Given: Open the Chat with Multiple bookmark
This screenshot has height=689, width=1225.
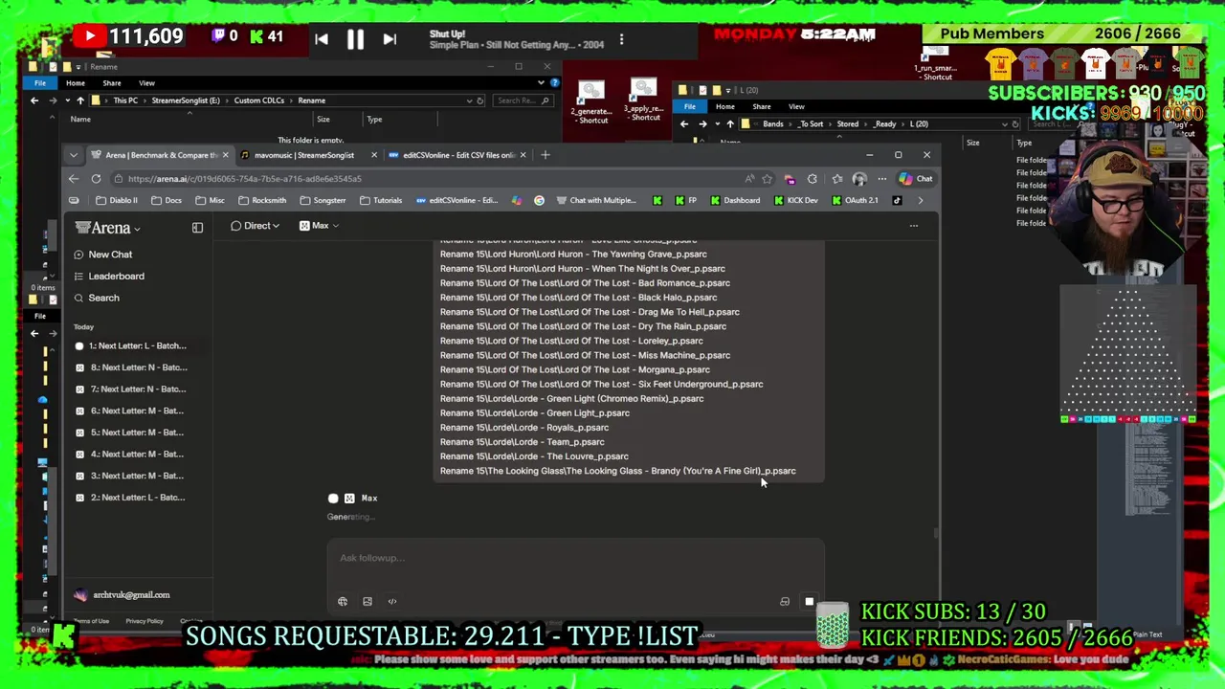Looking at the screenshot, I should tap(596, 201).
